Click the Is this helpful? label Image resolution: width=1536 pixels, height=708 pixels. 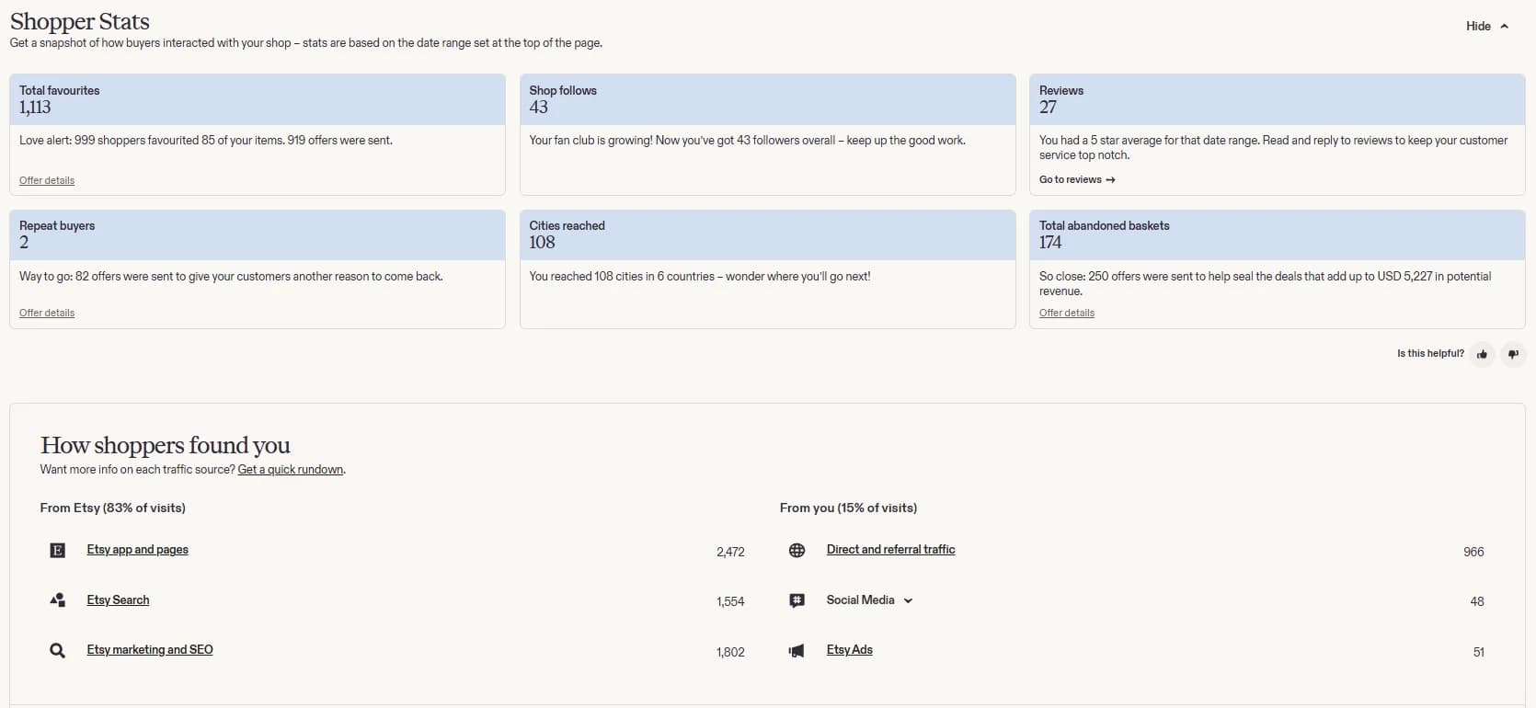click(x=1430, y=353)
